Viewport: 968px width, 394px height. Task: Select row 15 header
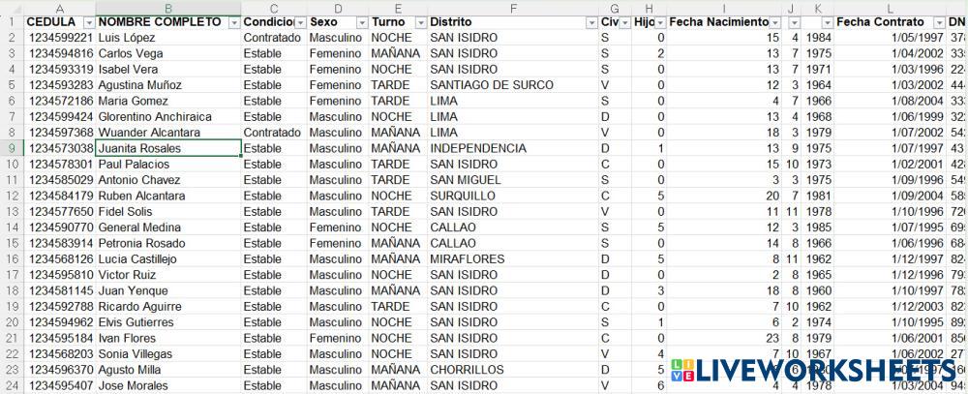(12, 243)
